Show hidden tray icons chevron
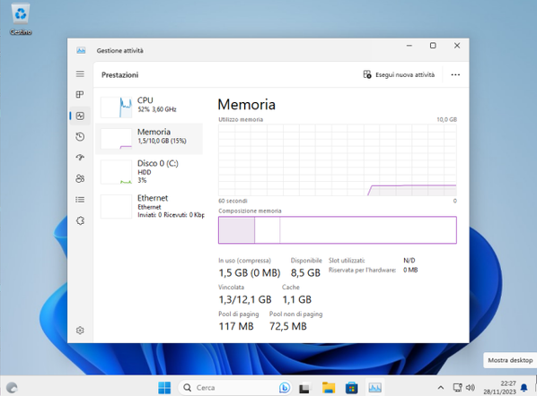 441,387
